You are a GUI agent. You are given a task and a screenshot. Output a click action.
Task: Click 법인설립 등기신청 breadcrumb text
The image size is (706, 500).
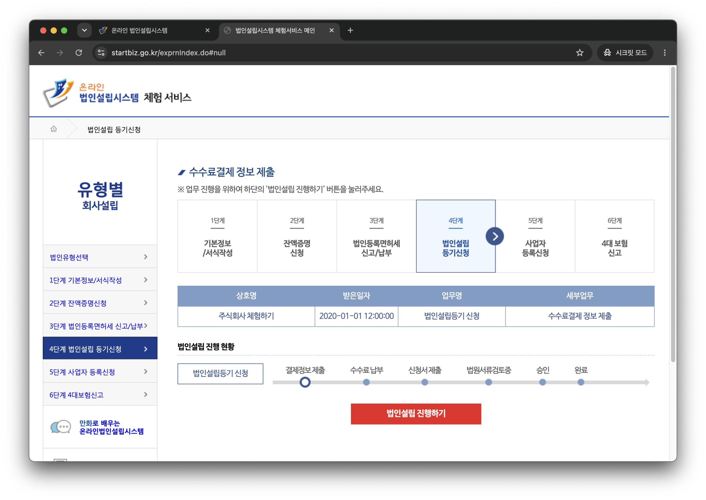pyautogui.click(x=114, y=130)
